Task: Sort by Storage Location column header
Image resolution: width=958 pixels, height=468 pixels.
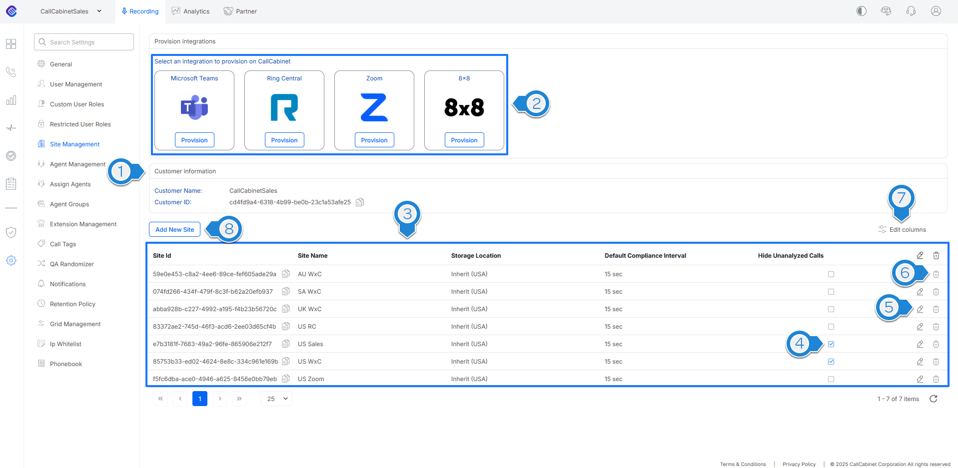Action: pos(476,256)
